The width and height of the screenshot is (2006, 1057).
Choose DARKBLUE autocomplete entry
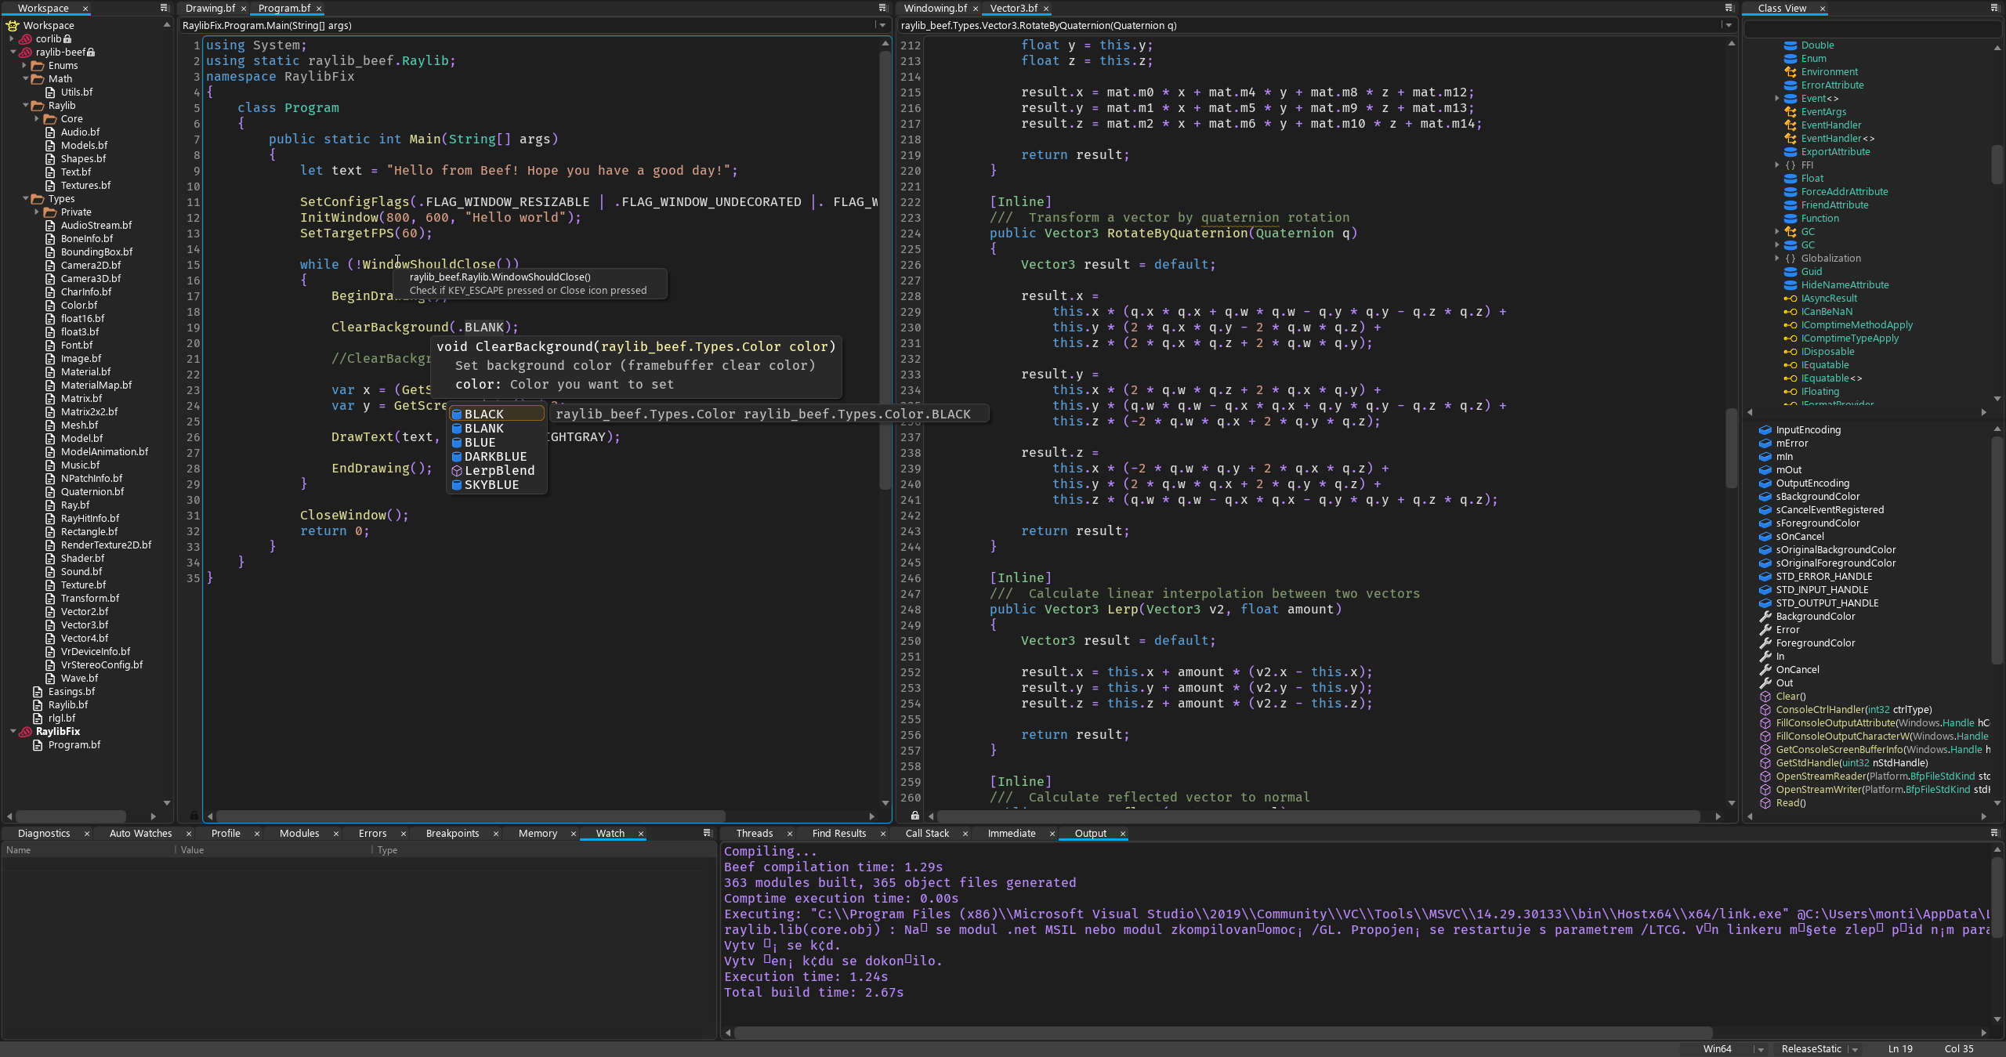point(496,456)
